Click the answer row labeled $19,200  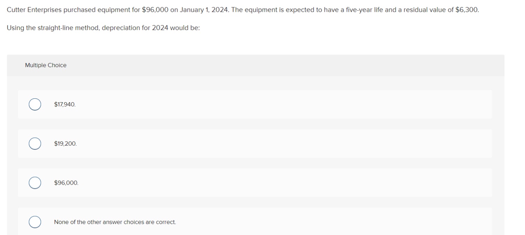[x=244, y=143]
